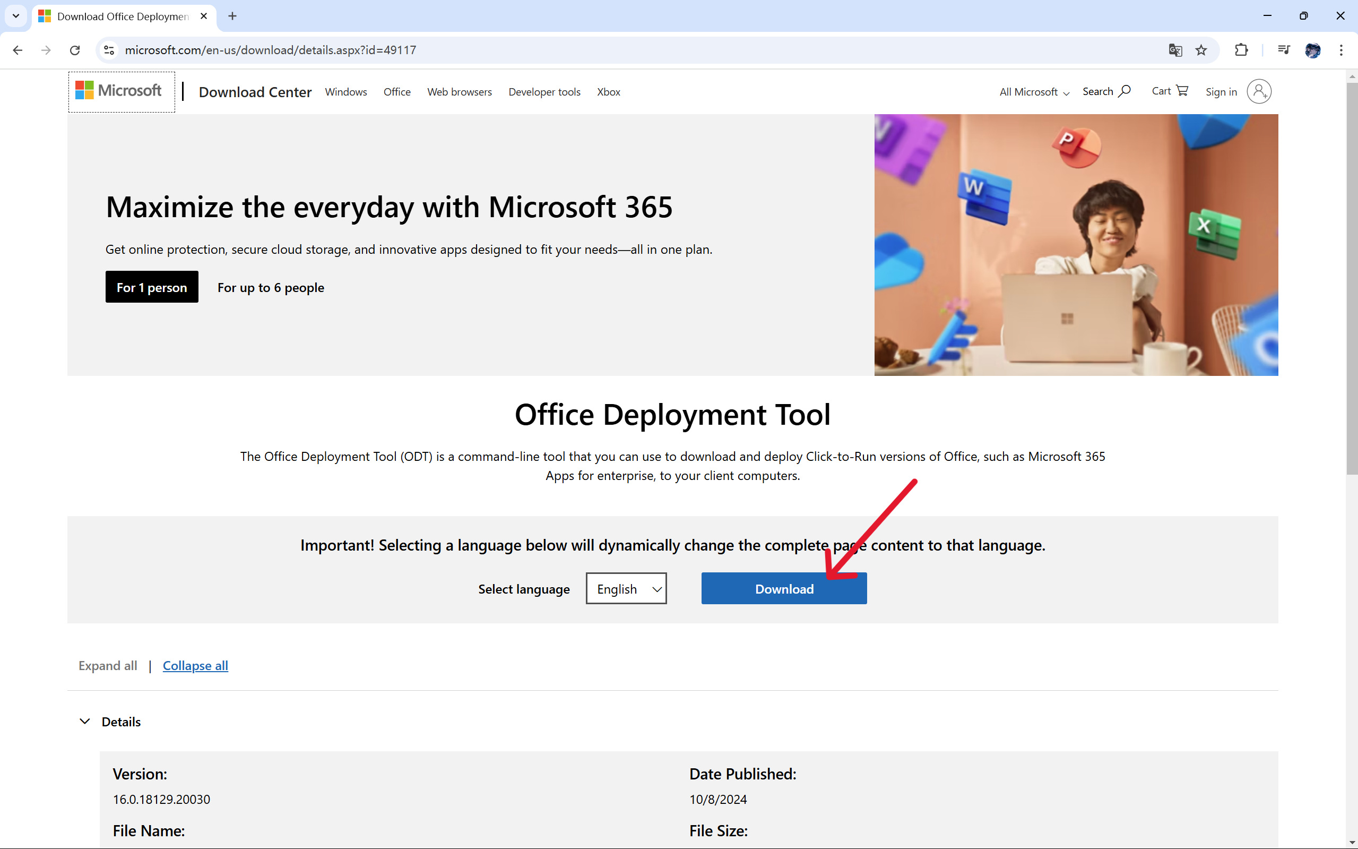Viewport: 1358px width, 849px height.
Task: Click the page vertical scrollbar
Action: [x=1352, y=278]
